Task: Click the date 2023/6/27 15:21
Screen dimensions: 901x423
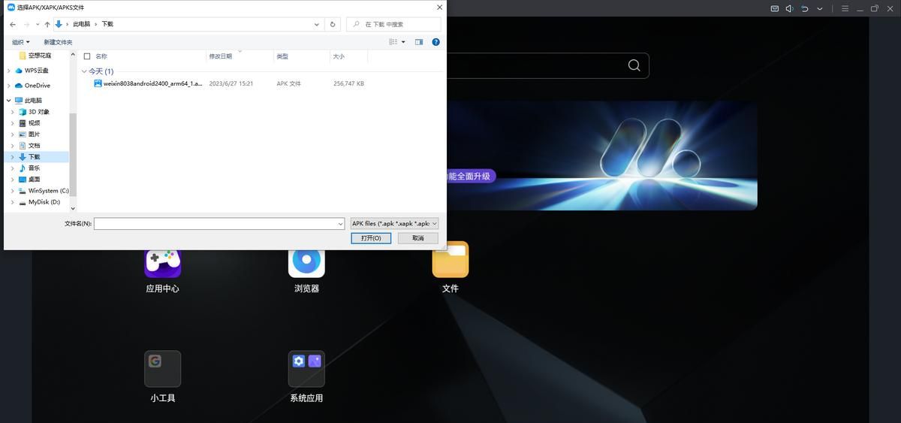Action: (x=231, y=83)
